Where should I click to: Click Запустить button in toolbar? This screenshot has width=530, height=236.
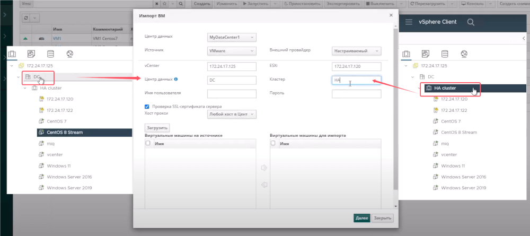pos(255,4)
